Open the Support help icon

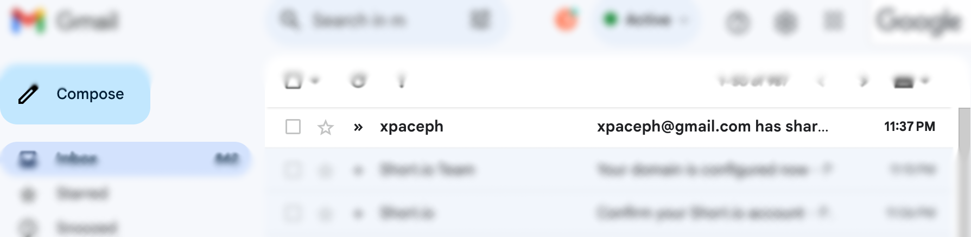[x=738, y=22]
